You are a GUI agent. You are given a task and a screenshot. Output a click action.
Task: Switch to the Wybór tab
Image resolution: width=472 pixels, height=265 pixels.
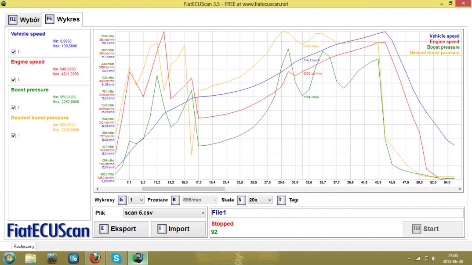pyautogui.click(x=24, y=20)
